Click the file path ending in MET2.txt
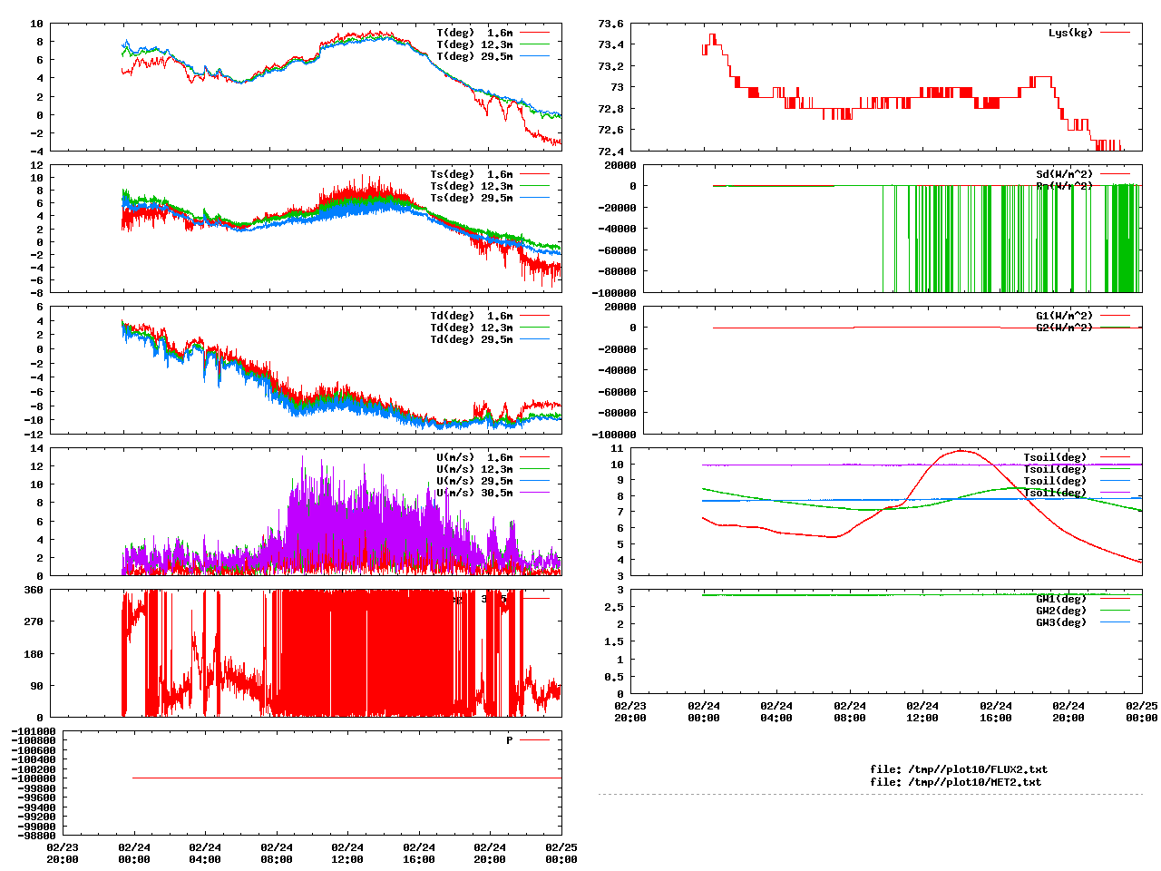Screen dimensions: 1161x871 click(956, 782)
